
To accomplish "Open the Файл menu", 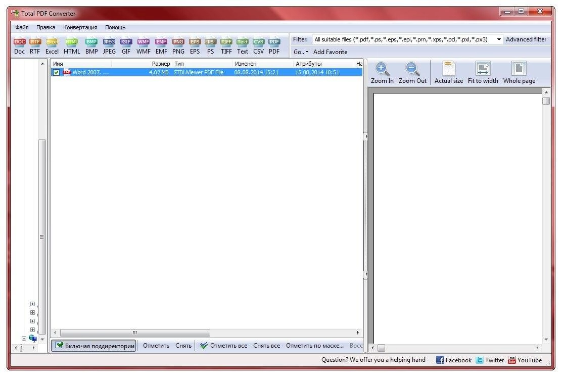I will [x=22, y=27].
